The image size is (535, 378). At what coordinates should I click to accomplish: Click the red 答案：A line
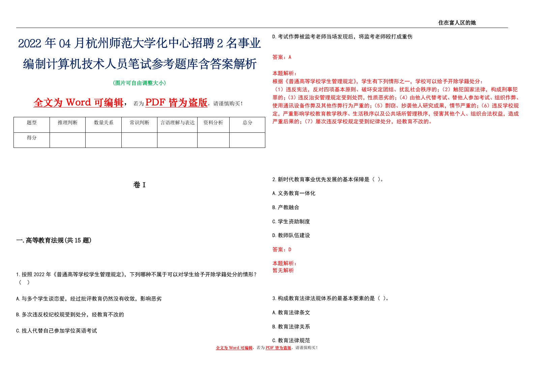[x=282, y=57]
